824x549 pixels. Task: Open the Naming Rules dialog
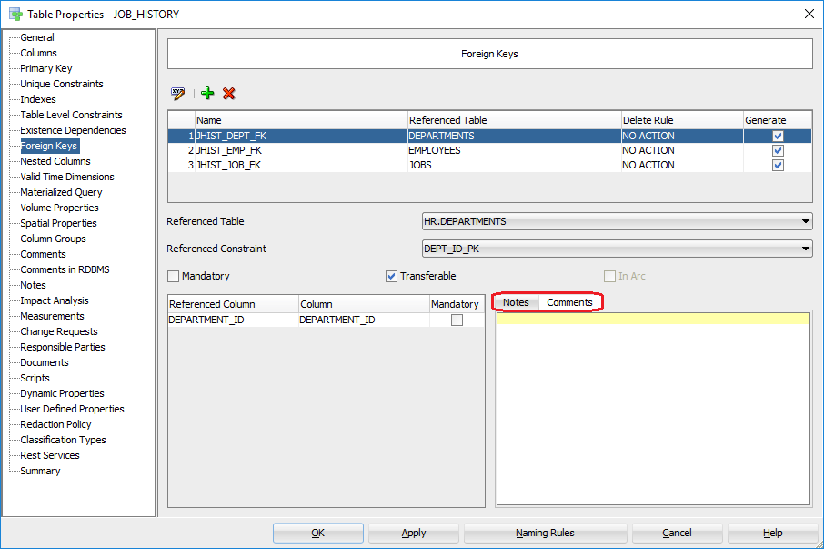point(545,533)
